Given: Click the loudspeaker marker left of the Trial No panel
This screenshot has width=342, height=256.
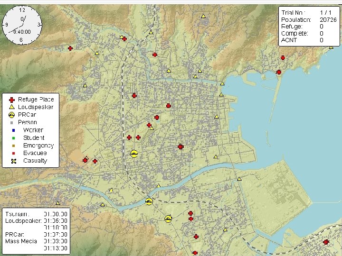Looking at the screenshot, I should (x=203, y=16).
